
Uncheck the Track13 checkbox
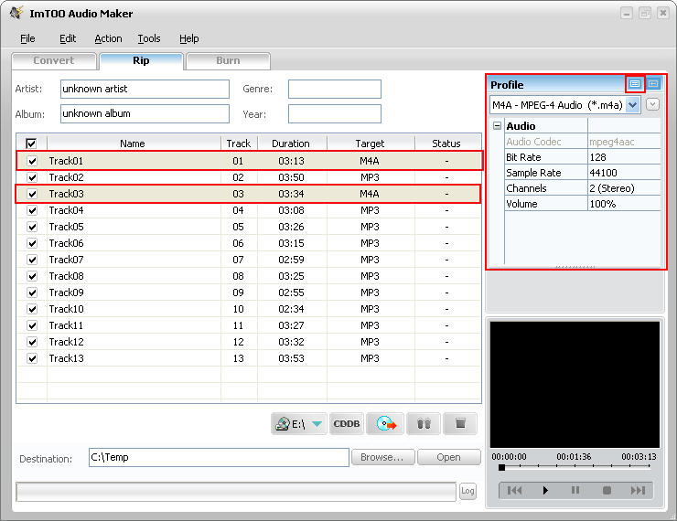32,358
